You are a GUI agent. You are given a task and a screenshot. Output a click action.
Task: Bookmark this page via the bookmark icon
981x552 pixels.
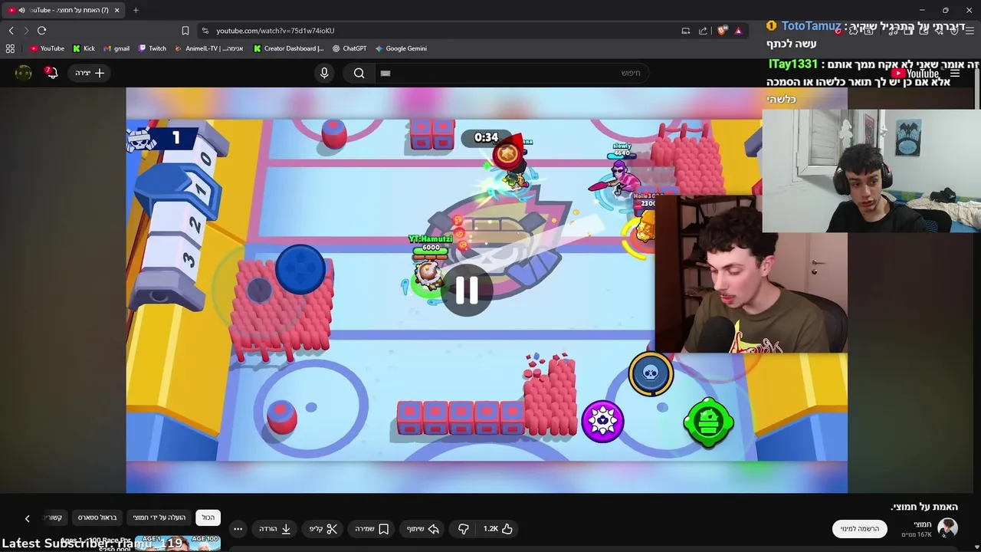(185, 31)
